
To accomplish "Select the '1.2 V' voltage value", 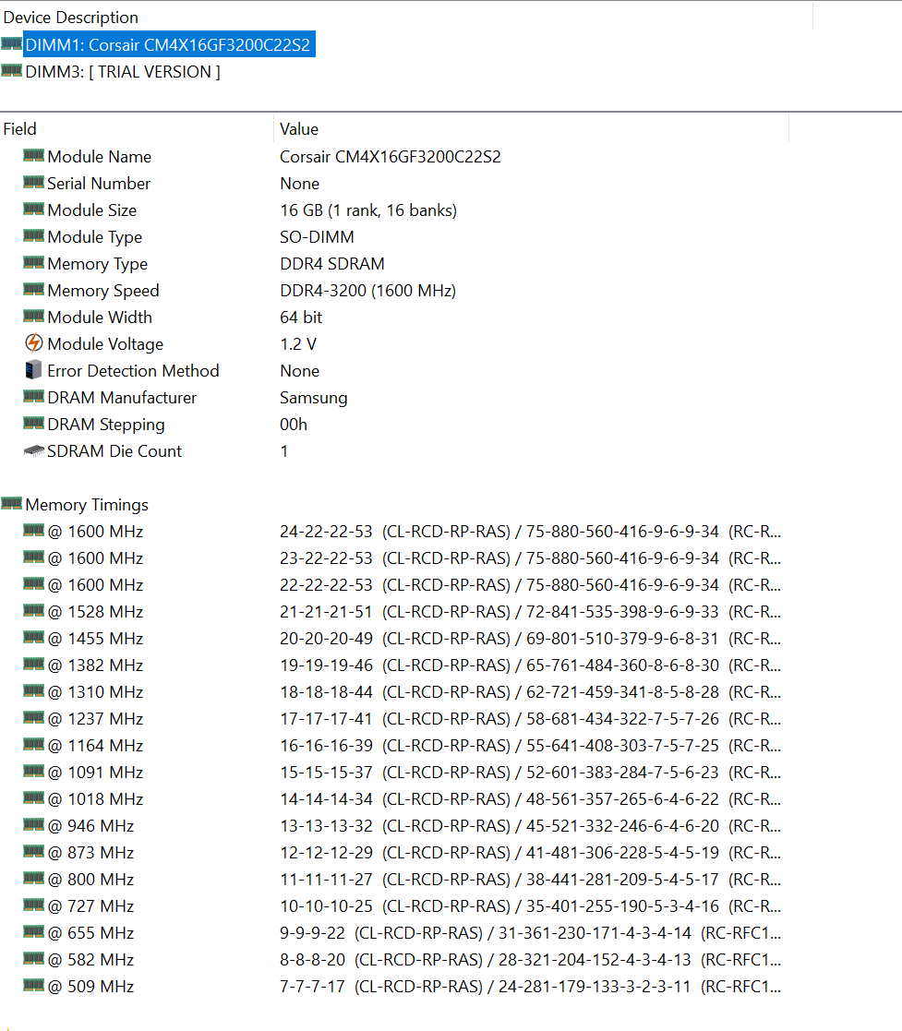I will click(298, 344).
